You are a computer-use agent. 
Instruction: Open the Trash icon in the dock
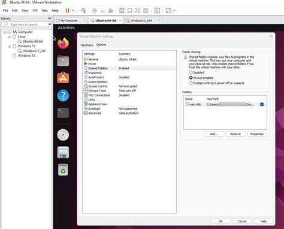(x=63, y=170)
